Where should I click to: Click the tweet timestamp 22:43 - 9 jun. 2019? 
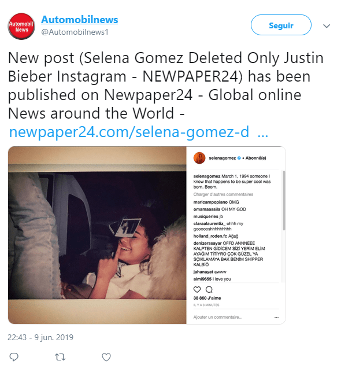point(40,337)
